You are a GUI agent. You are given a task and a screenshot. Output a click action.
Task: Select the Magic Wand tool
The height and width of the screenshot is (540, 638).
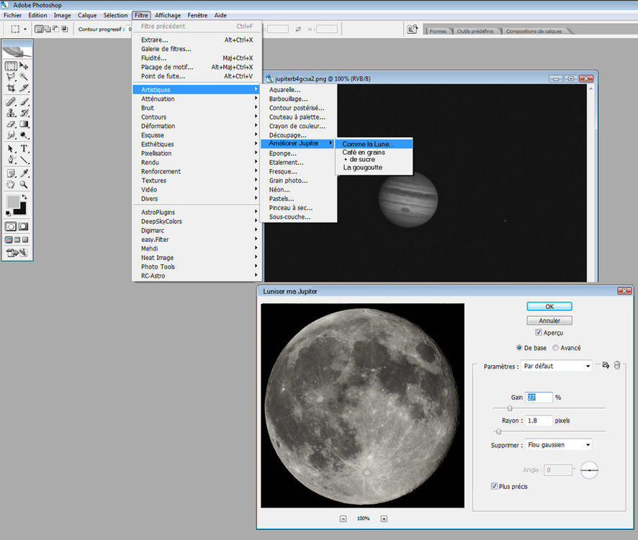[24, 77]
